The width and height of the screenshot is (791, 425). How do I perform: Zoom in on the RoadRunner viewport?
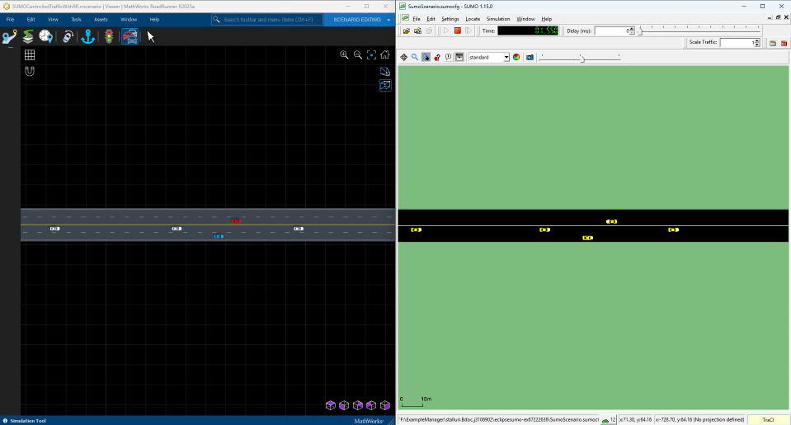(x=344, y=55)
